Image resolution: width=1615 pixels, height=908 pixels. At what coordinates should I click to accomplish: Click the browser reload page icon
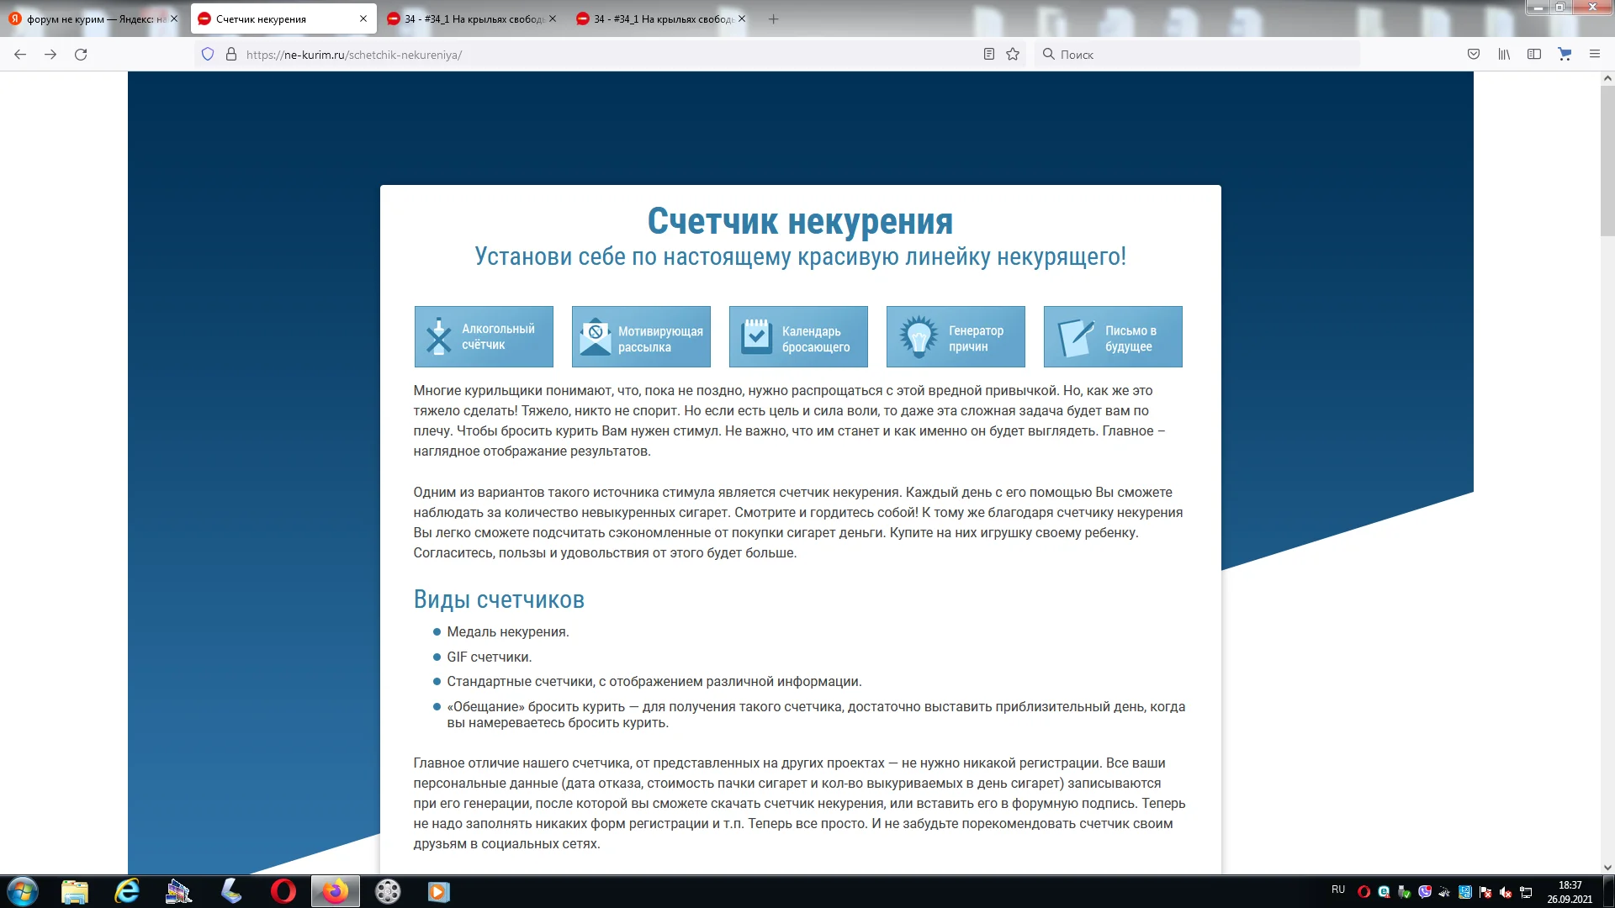[x=81, y=55]
